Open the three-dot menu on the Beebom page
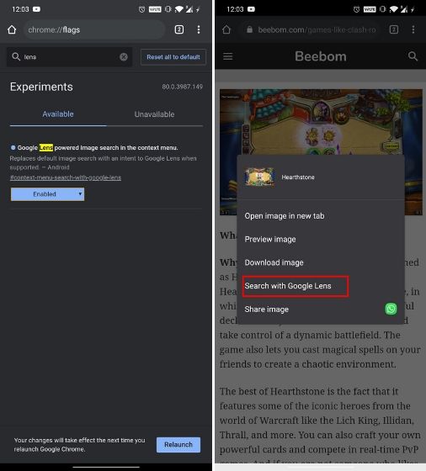This screenshot has width=426, height=471. tap(413, 29)
